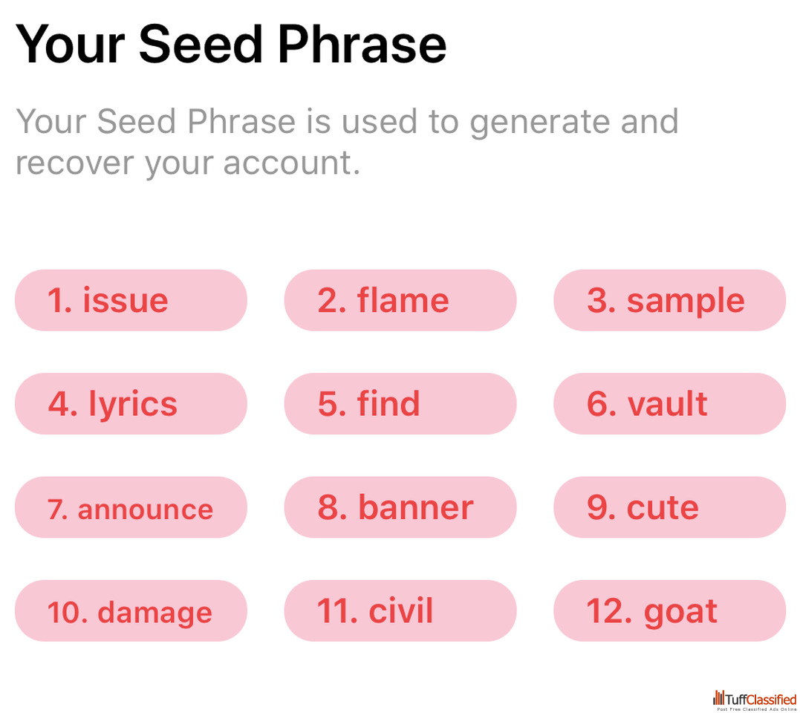Click the word "Seed" in the bold heading
Screen dimensions: 800x713
click(x=202, y=43)
